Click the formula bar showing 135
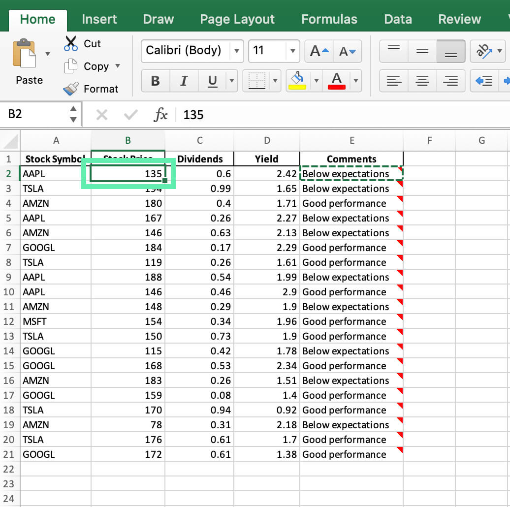The height and width of the screenshot is (507, 510). [x=343, y=115]
